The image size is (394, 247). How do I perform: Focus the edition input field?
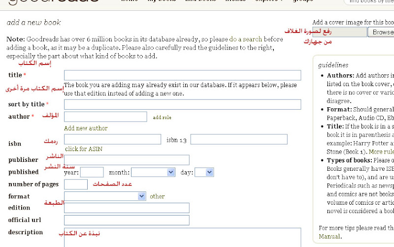[x=127, y=208]
